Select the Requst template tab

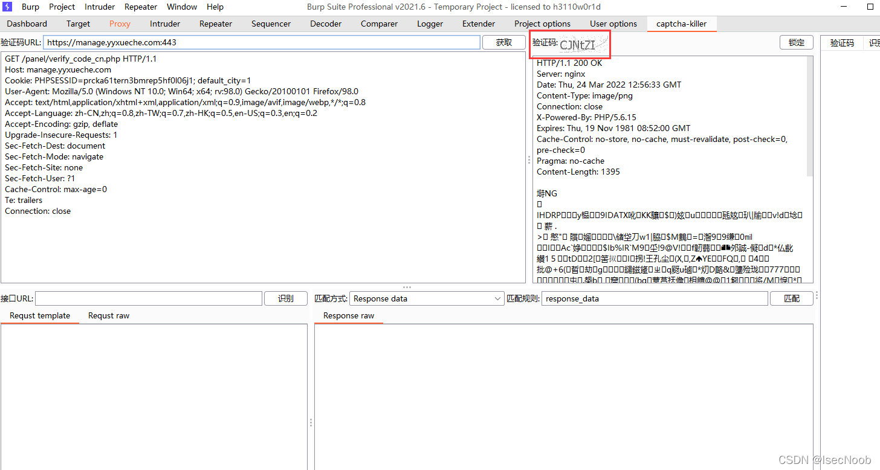coord(40,315)
